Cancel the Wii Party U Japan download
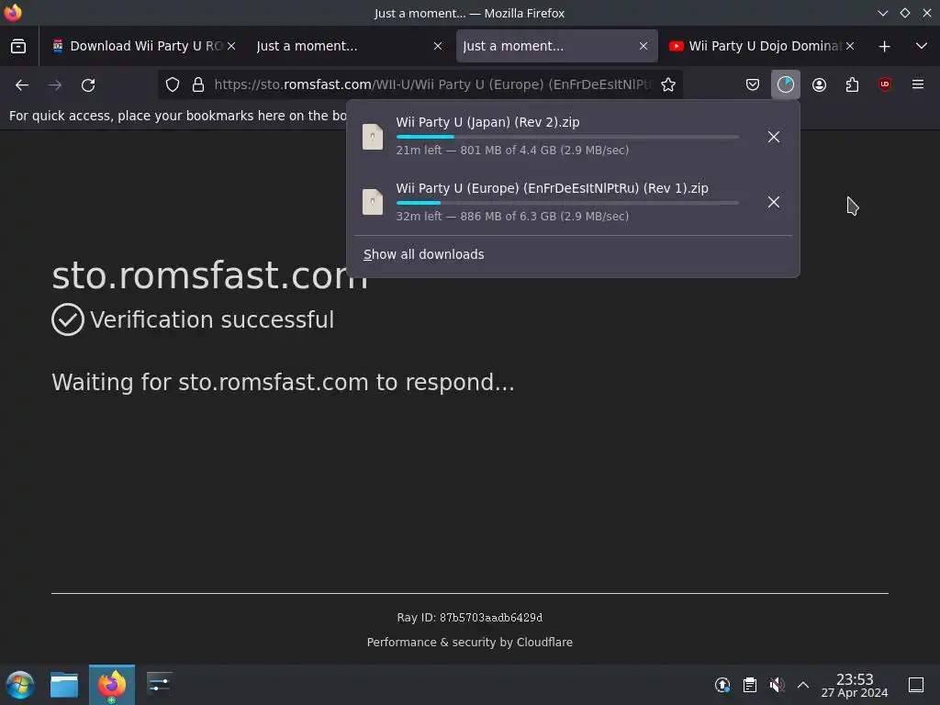 click(x=774, y=137)
